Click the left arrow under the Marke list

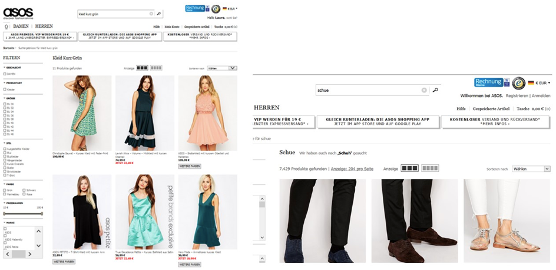(x=8, y=254)
